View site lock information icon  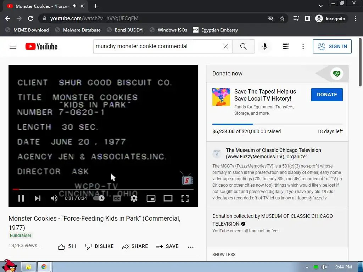click(x=45, y=18)
